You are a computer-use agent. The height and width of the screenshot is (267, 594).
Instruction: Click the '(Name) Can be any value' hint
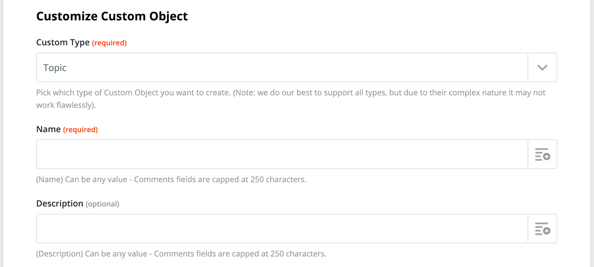click(171, 180)
